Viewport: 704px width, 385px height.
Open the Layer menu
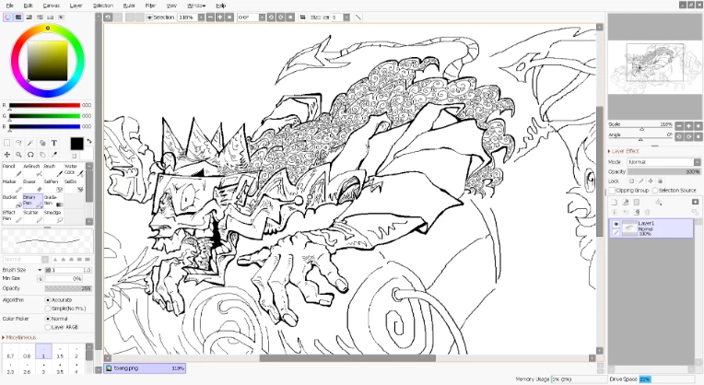click(x=76, y=6)
